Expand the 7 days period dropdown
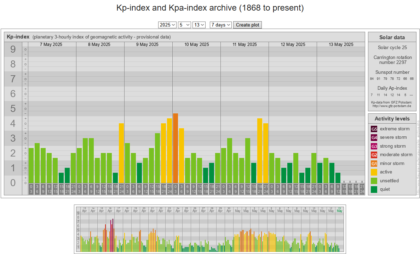 point(220,25)
